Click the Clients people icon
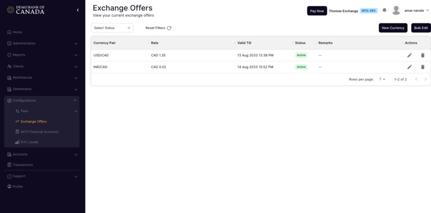 9,67
